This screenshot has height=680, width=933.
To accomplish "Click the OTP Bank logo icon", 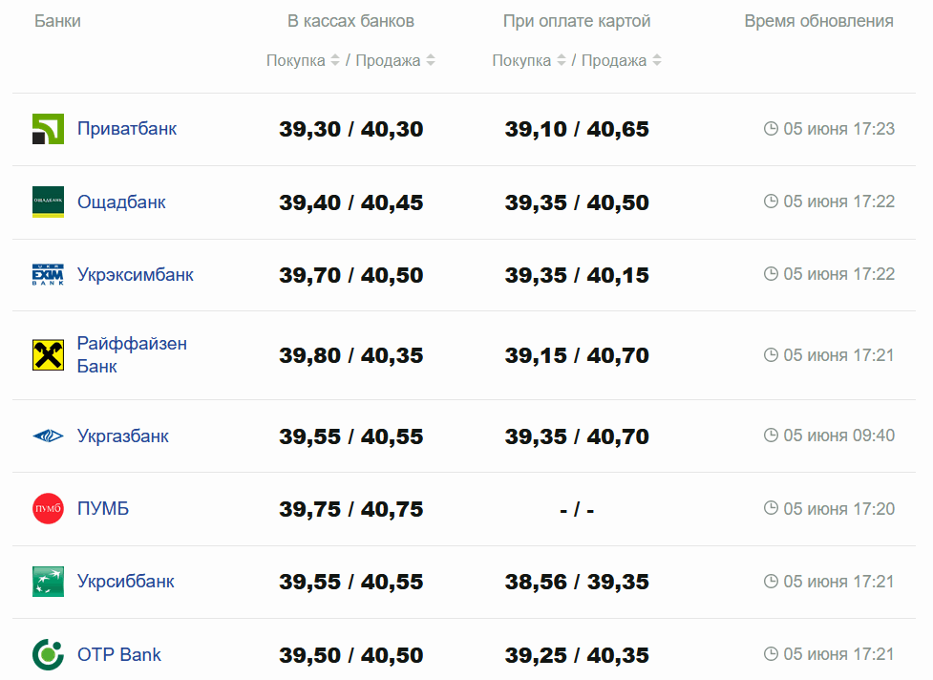I will [48, 655].
